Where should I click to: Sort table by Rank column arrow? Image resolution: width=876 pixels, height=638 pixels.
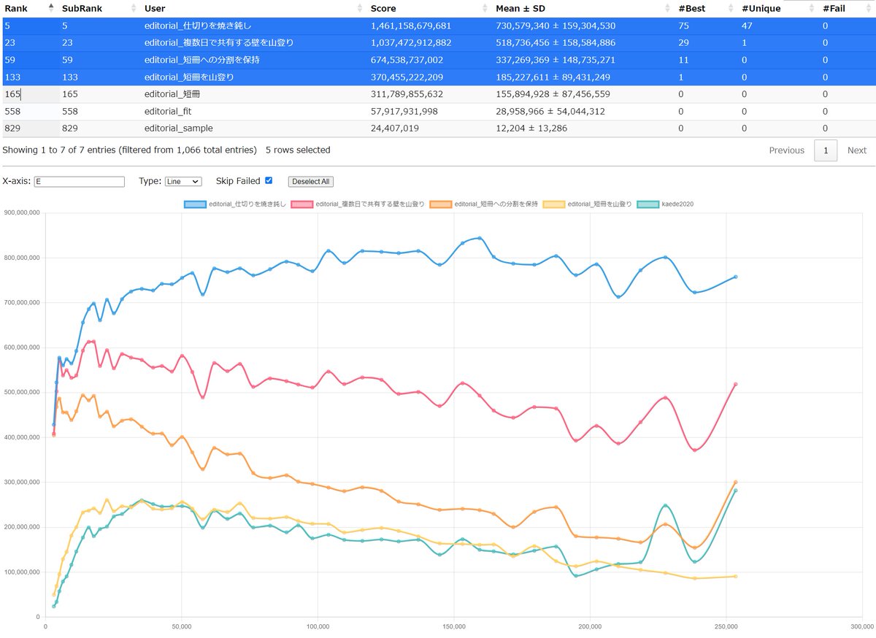point(51,8)
